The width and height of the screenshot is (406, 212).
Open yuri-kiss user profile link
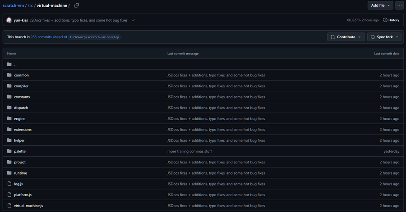point(21,20)
